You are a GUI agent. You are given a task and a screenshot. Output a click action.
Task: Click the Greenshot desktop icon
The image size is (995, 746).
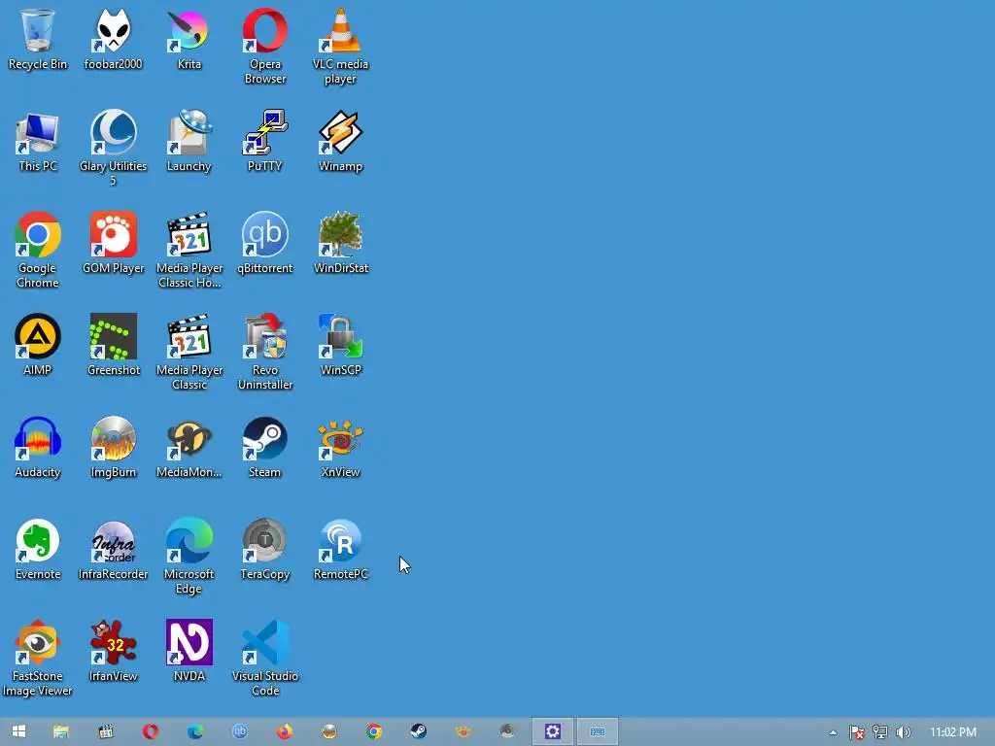click(113, 345)
